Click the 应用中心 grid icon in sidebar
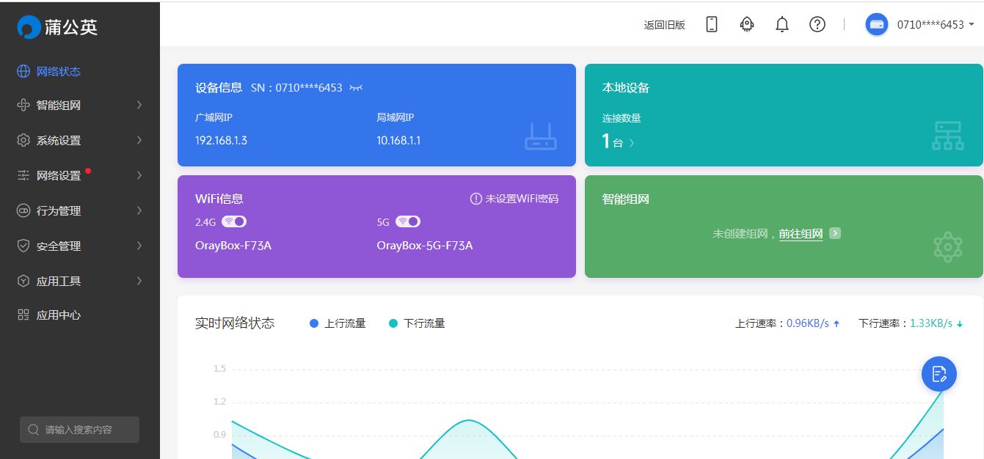 23,315
